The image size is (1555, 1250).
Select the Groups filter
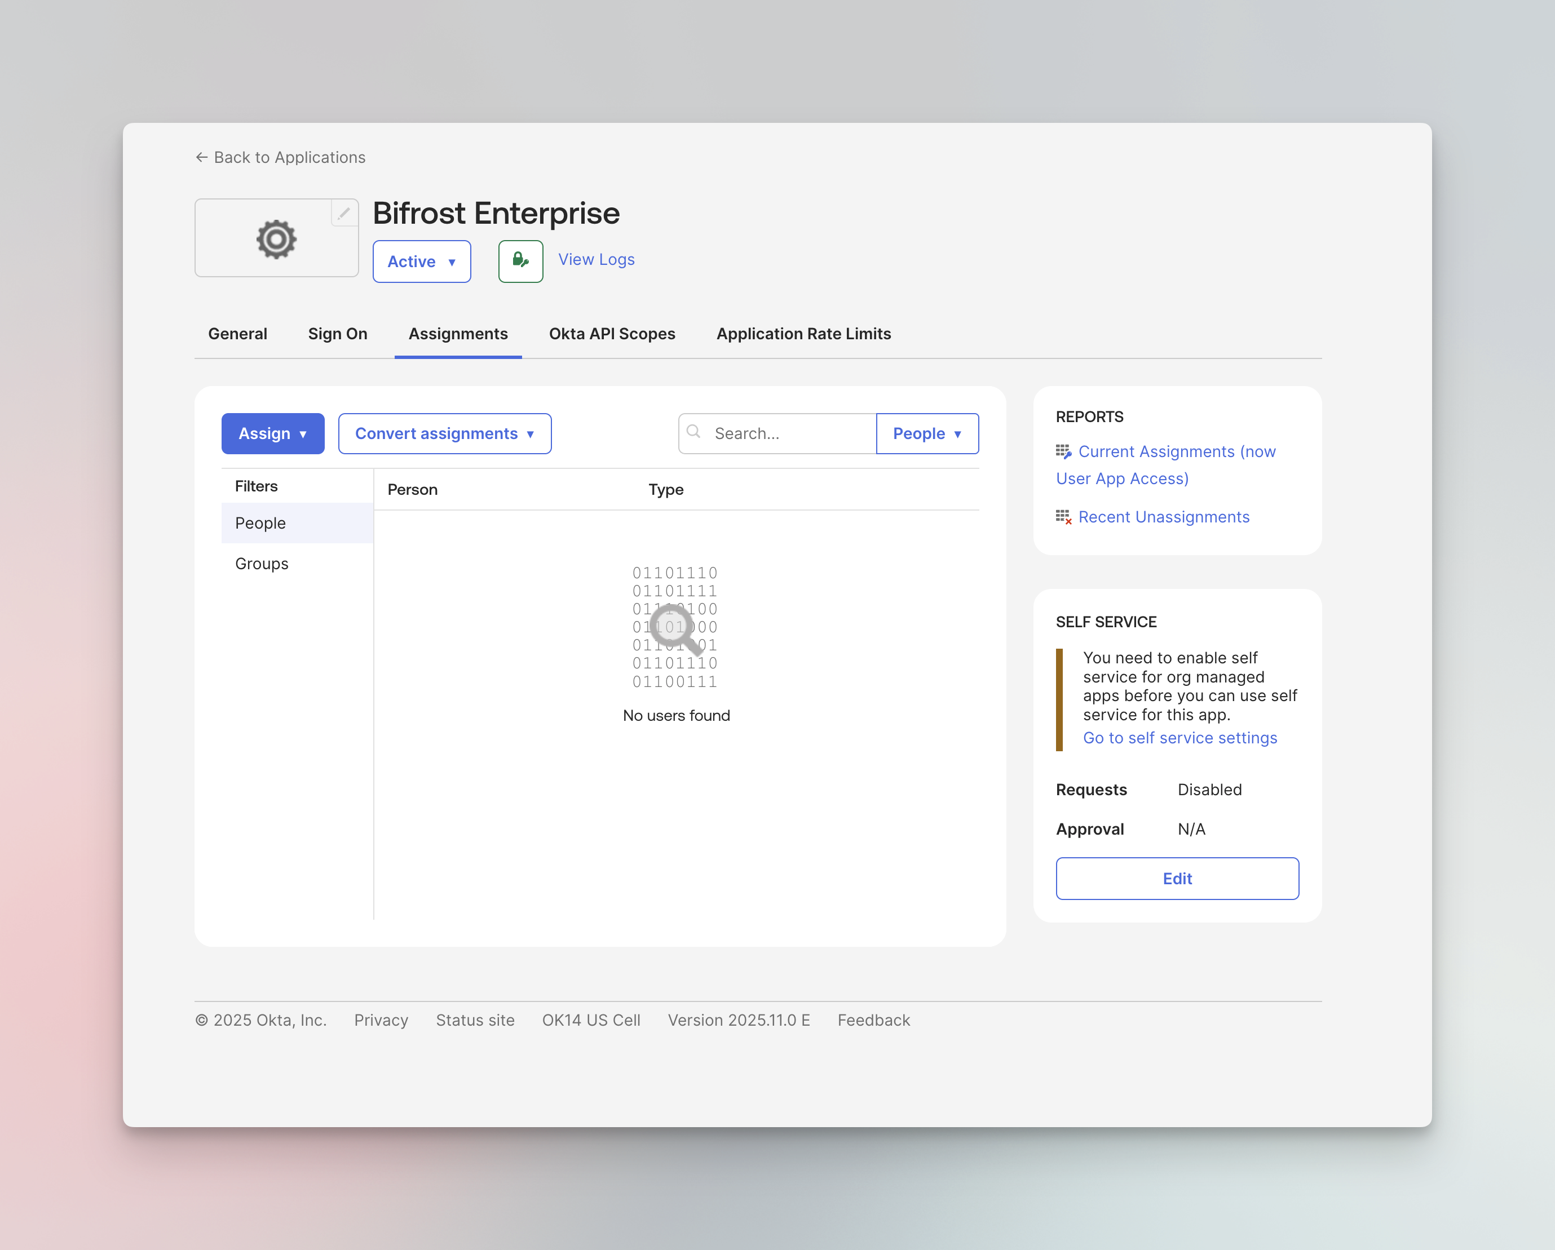tap(261, 563)
